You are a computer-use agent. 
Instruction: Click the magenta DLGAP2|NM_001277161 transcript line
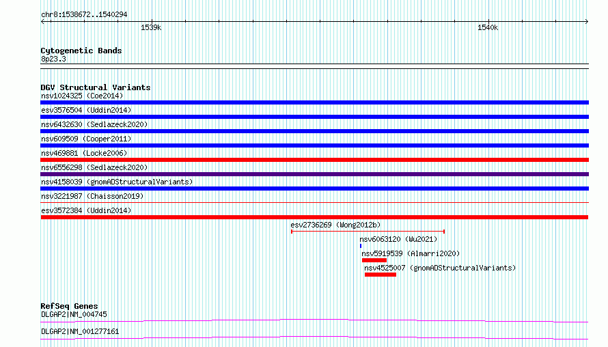pyautogui.click(x=314, y=337)
